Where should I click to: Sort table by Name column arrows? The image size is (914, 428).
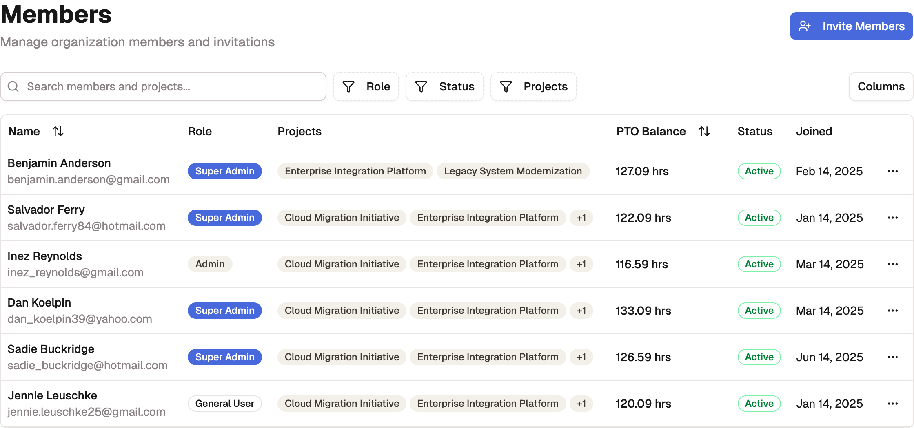(x=58, y=131)
